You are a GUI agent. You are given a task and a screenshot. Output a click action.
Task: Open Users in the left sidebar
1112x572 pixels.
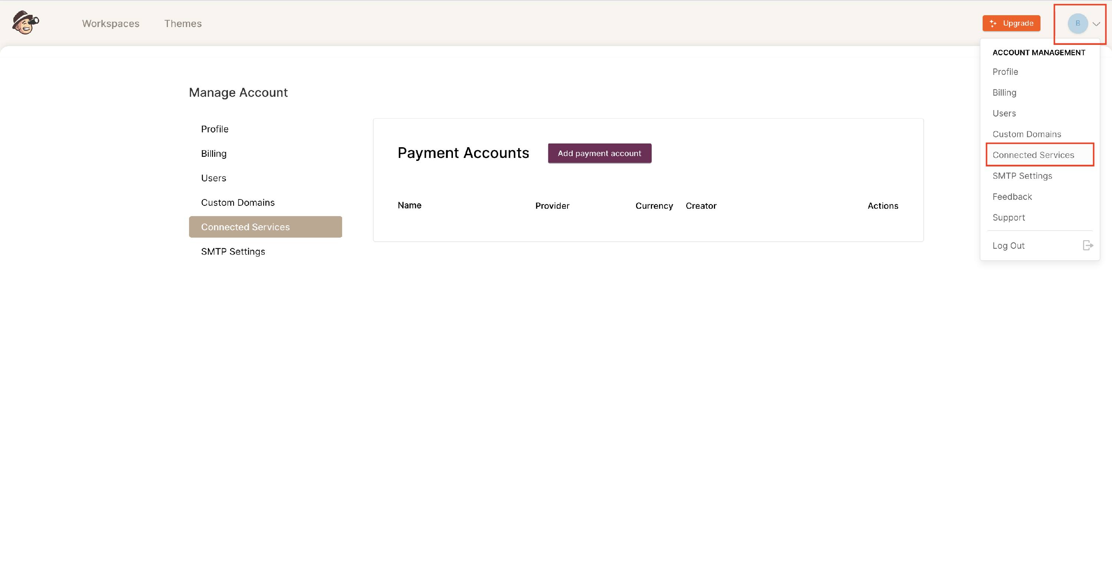(213, 178)
